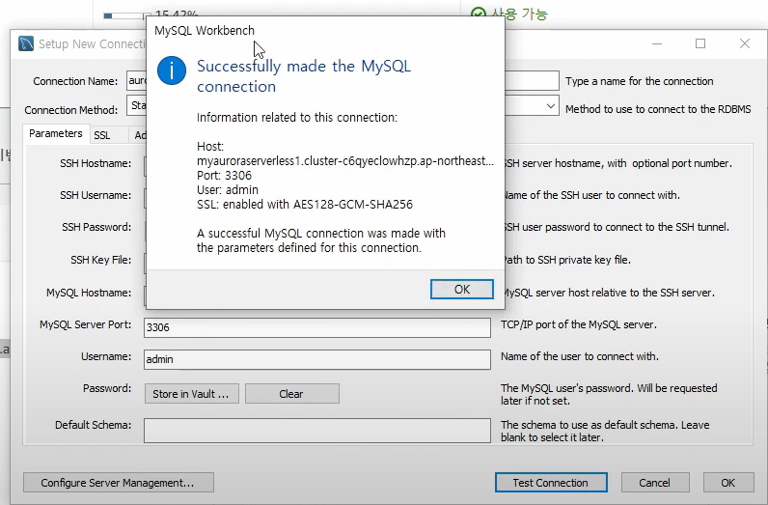Click the 'Default Schema:' label
The height and width of the screenshot is (505, 768).
(x=93, y=425)
